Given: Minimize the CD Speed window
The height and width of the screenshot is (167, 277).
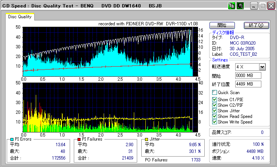Looking at the screenshot, I should [254, 6].
